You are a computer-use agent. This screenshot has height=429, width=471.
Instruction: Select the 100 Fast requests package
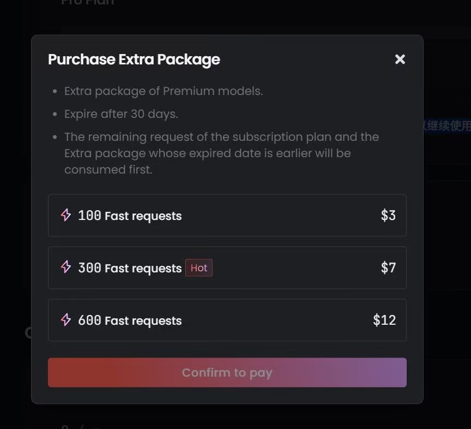pyautogui.click(x=227, y=216)
